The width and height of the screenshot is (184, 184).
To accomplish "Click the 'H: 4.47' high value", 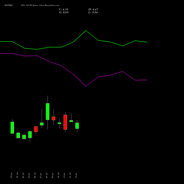I will (93, 10).
